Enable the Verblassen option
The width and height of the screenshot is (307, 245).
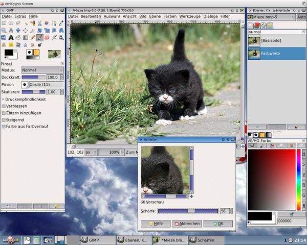[x=4, y=106]
